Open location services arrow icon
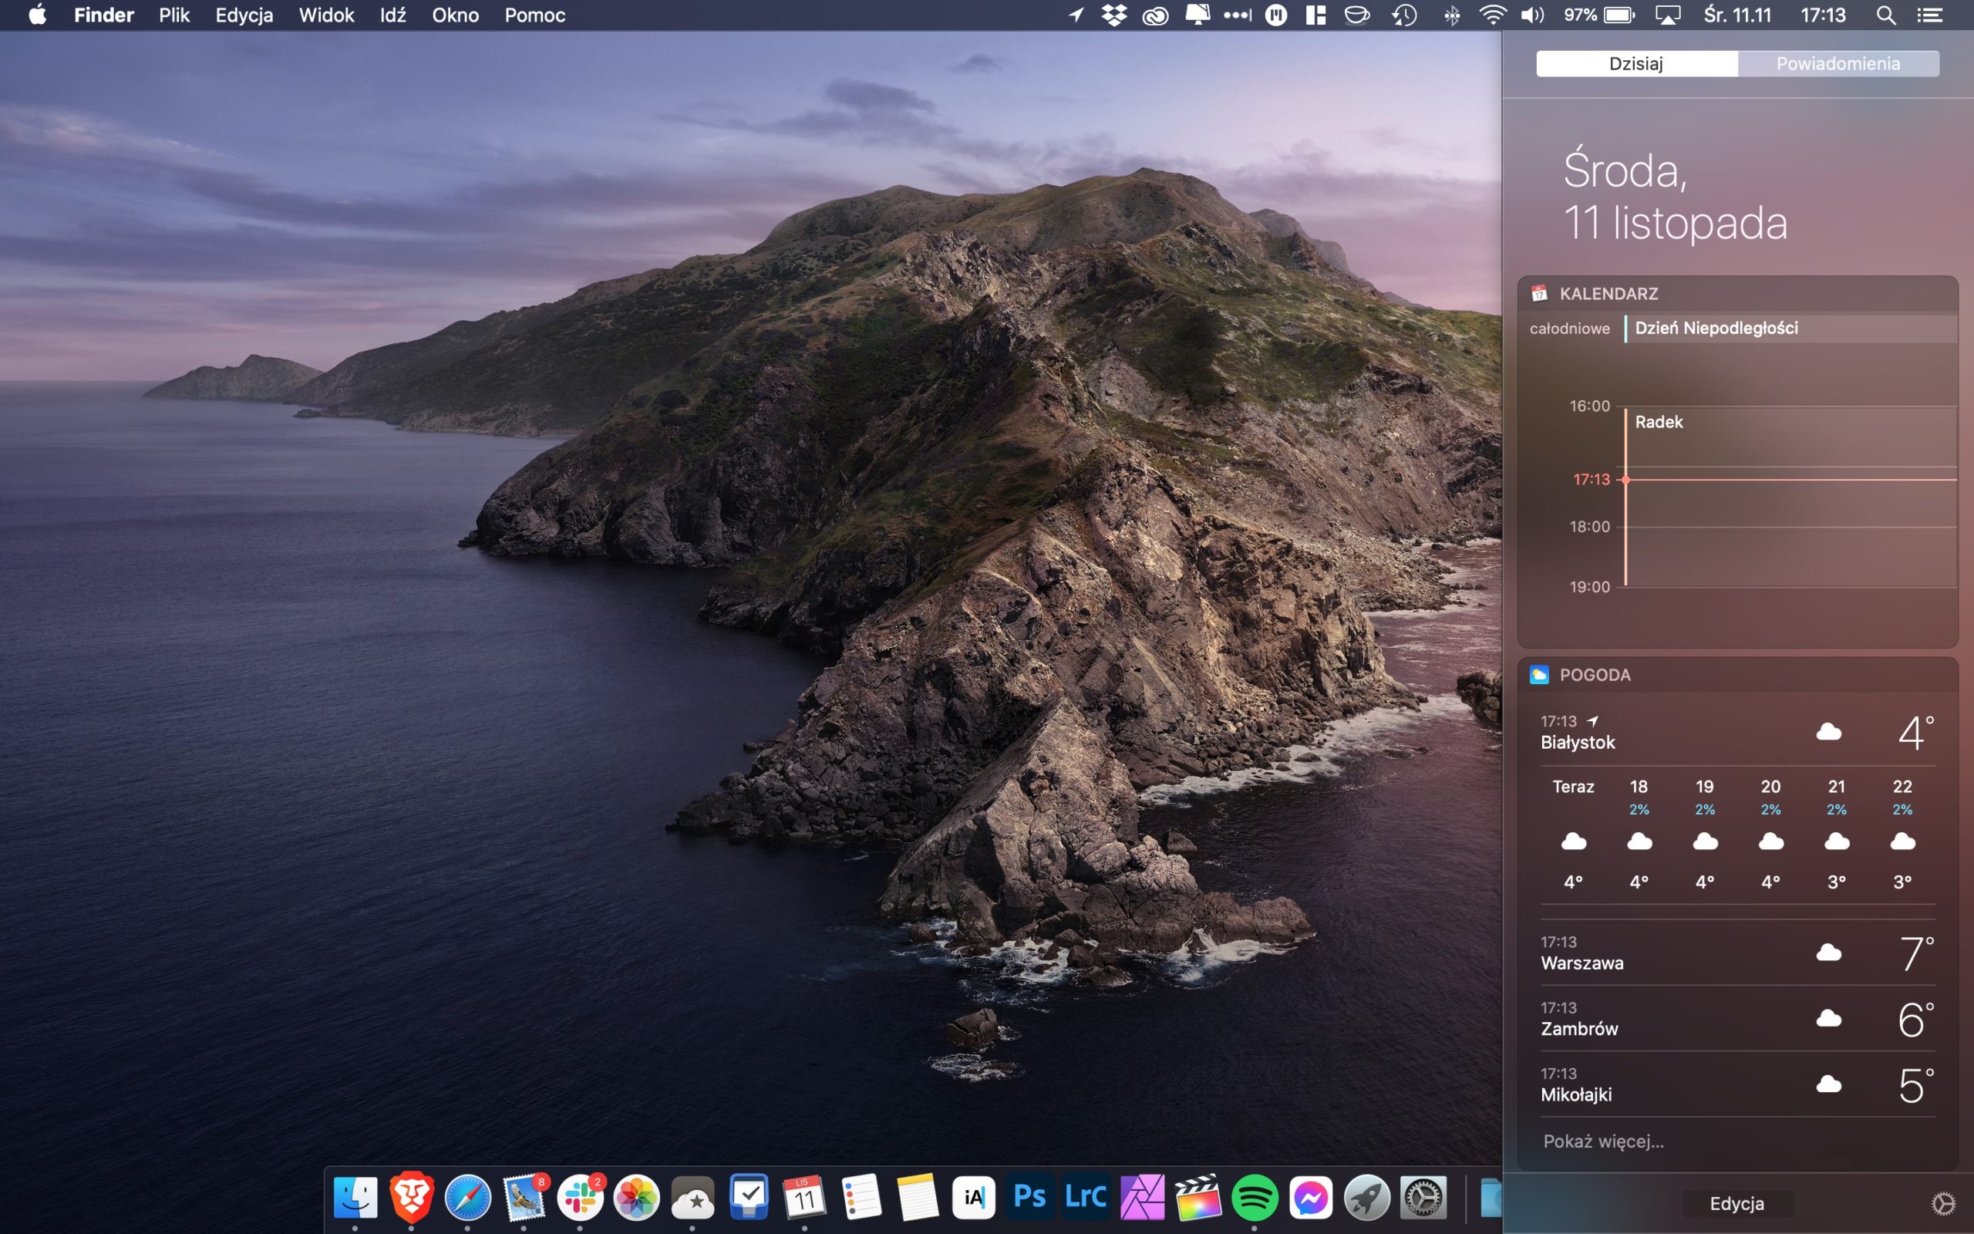 tap(1076, 15)
